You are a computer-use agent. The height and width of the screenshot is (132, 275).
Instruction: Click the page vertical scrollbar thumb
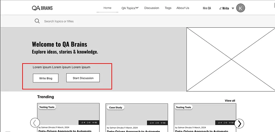pos(274,5)
